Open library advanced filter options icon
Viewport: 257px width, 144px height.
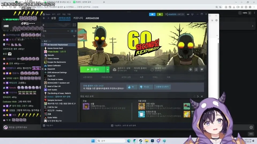74,36
